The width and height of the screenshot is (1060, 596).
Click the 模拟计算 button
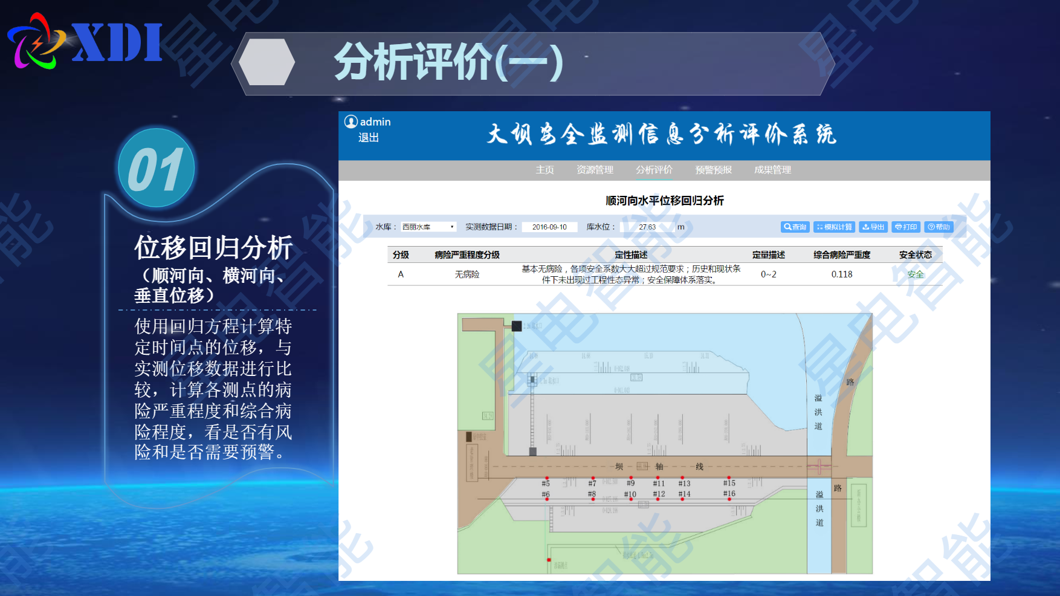coord(834,227)
